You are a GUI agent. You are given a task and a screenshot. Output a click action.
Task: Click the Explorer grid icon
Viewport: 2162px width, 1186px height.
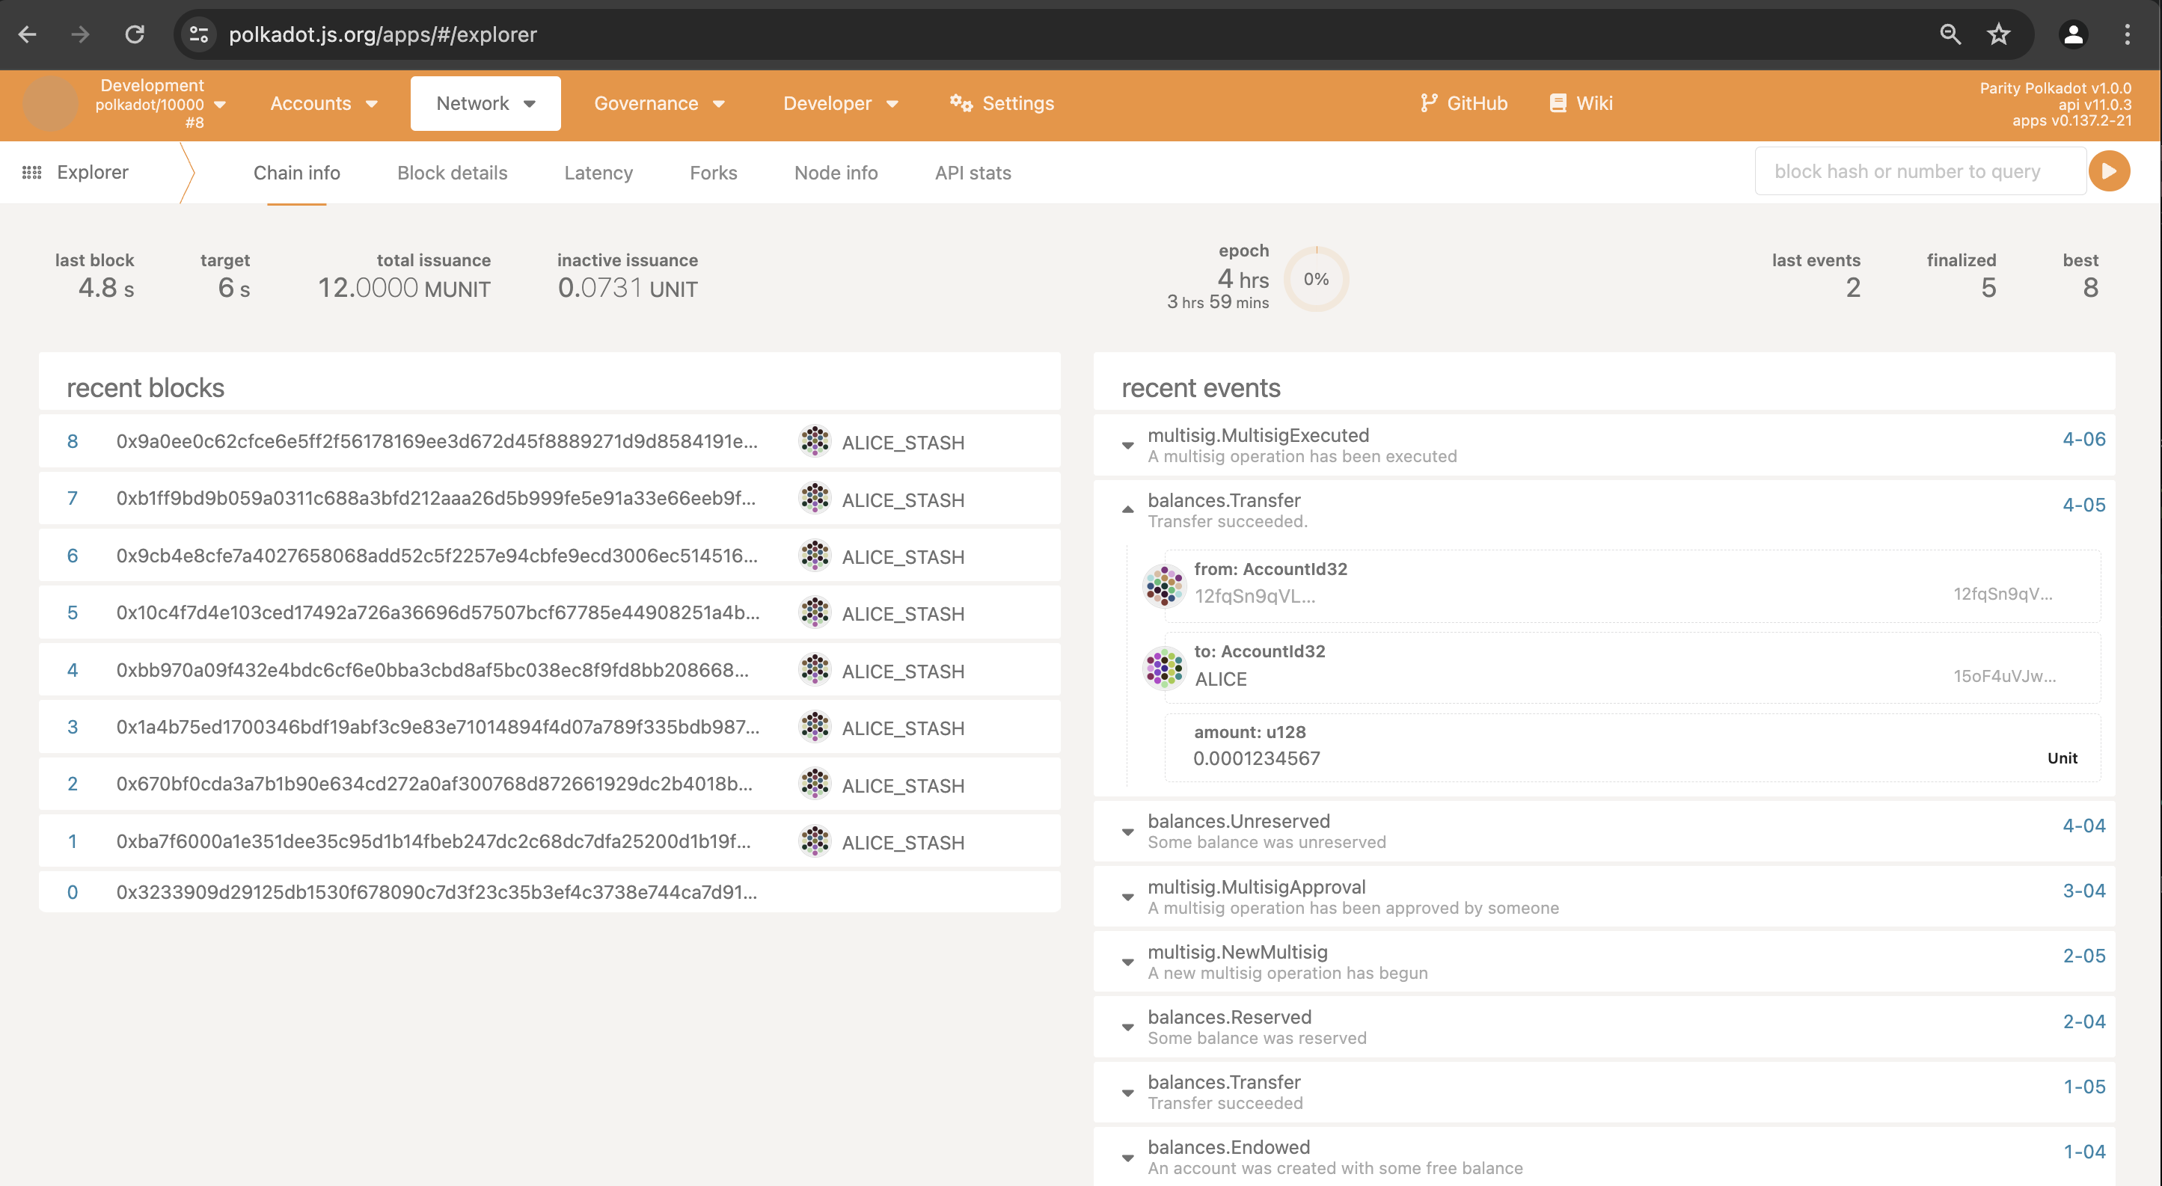click(32, 172)
